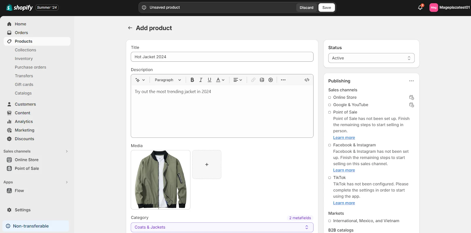Click the Settings gear icon
Screen dimensions: 471x233
[x=9, y=210]
